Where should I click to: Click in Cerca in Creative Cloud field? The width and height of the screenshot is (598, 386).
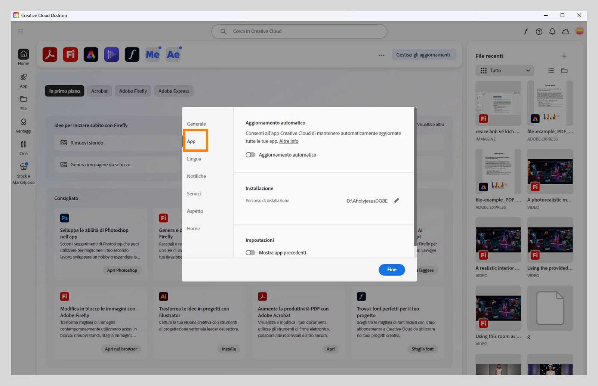tap(299, 31)
